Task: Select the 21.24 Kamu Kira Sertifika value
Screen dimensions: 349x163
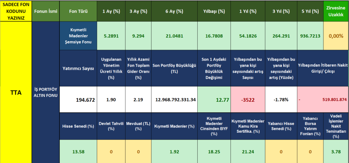Action: coord(248,151)
